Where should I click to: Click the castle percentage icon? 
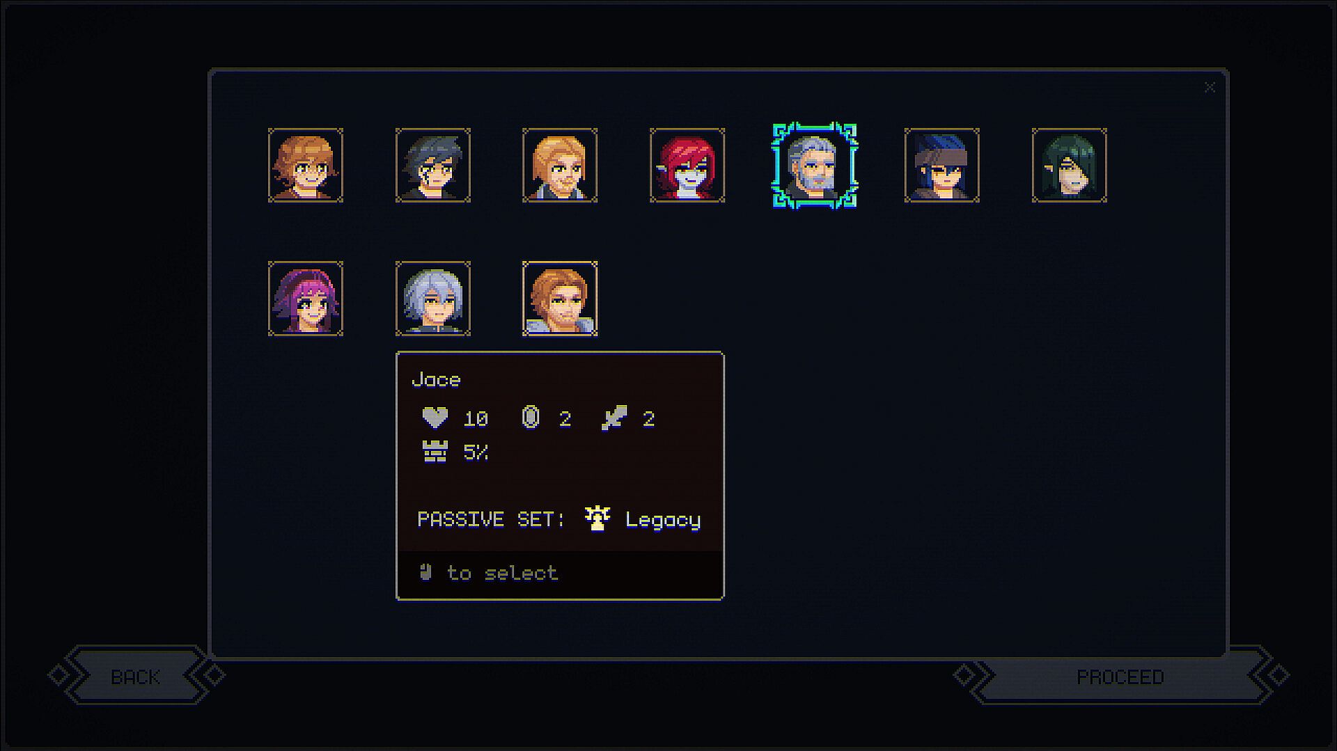click(x=435, y=452)
